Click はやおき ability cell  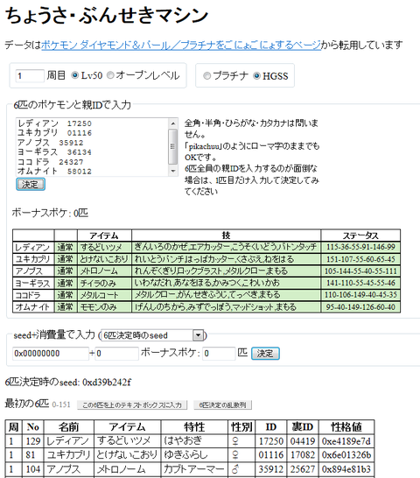tap(194, 441)
